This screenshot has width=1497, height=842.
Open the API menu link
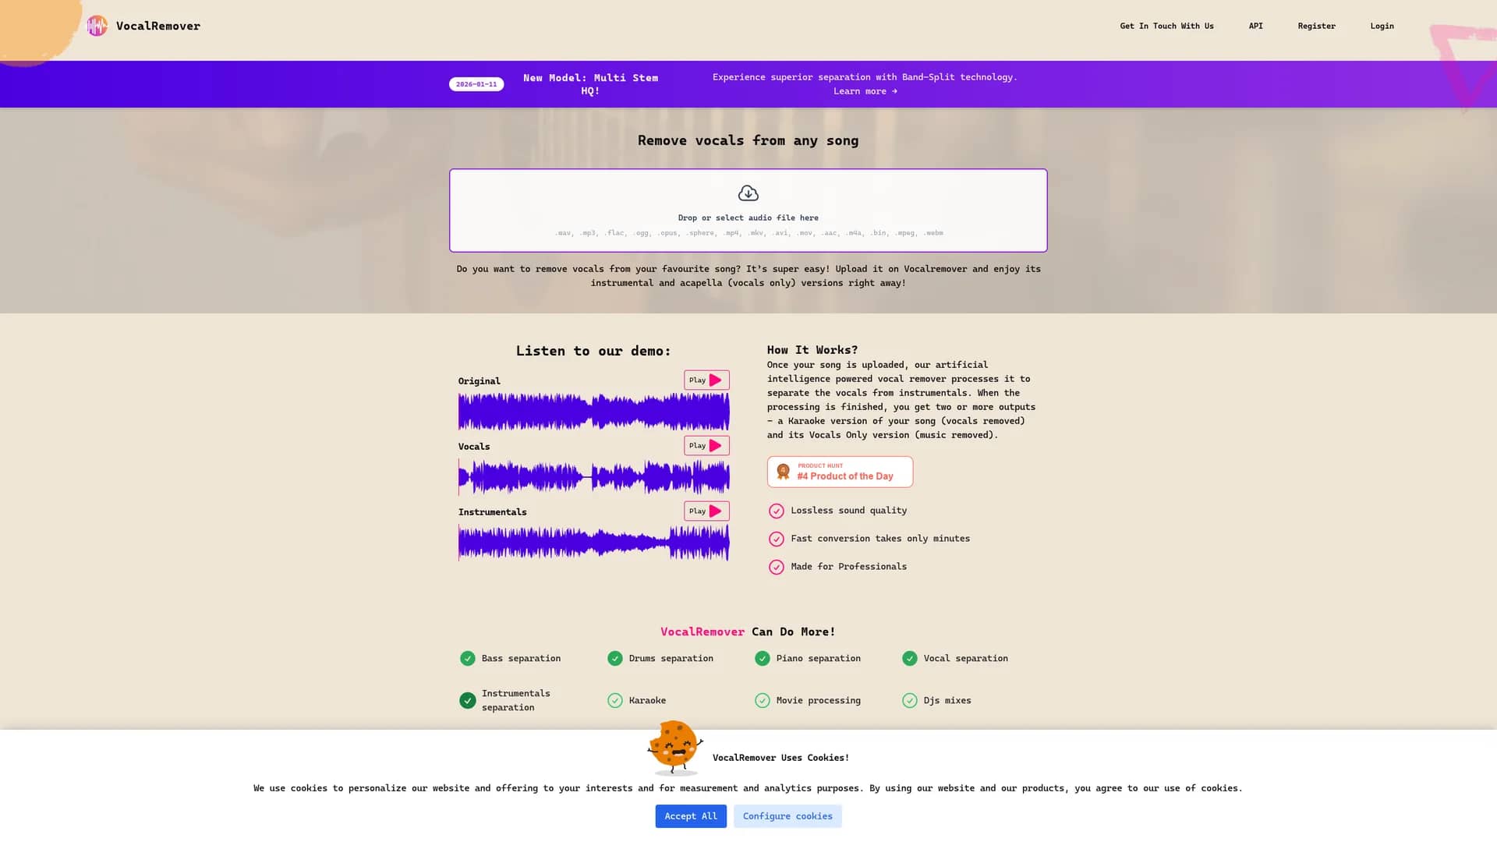click(x=1255, y=26)
